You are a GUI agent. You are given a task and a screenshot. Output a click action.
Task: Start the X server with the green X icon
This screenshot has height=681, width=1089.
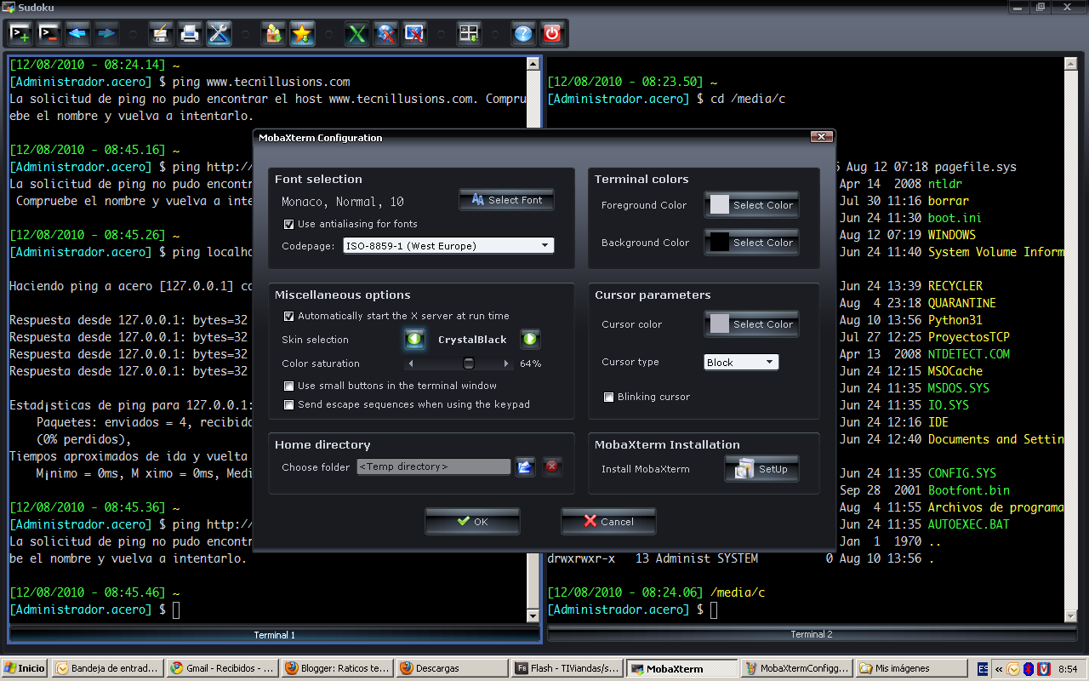coord(356,33)
